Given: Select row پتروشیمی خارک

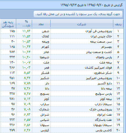Looking at the screenshot, I should (x=62, y=109).
